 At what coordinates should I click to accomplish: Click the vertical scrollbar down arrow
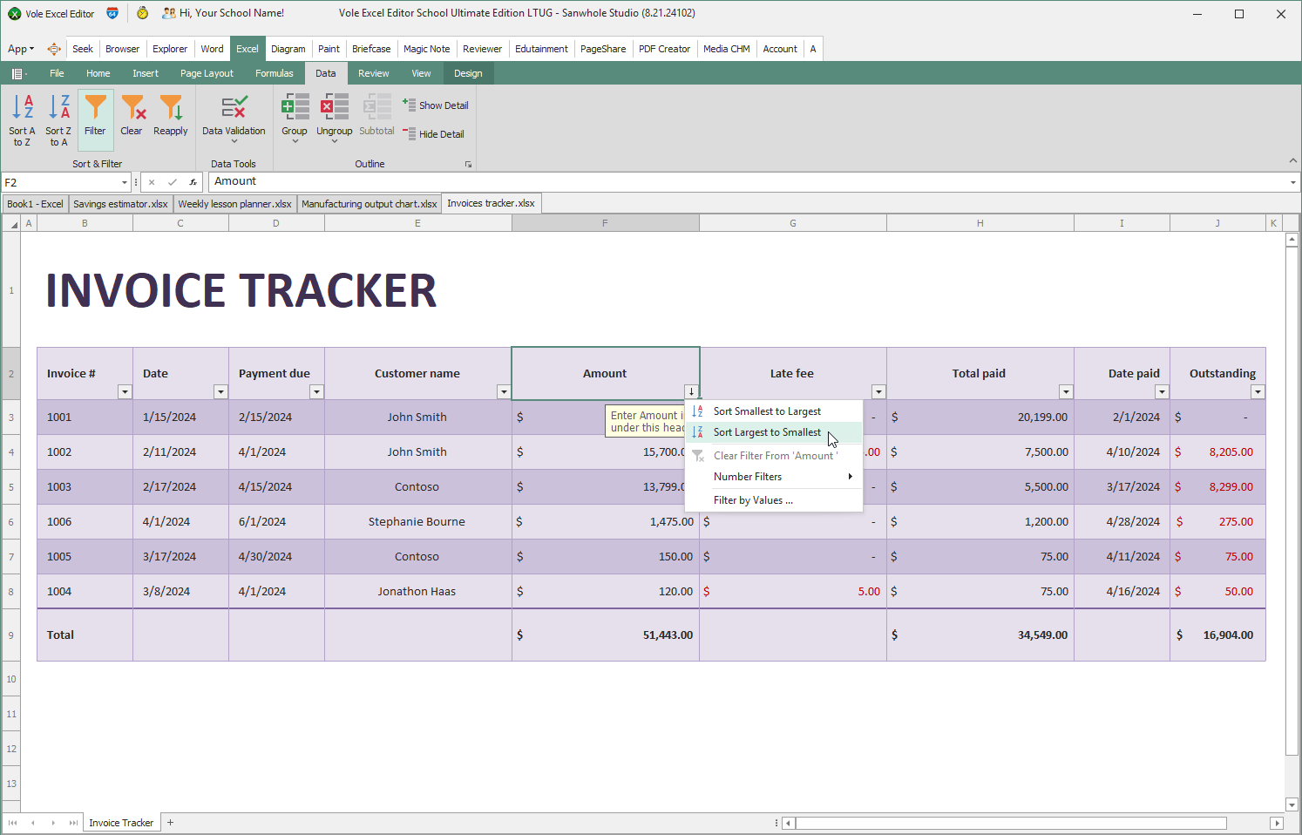point(1292,804)
